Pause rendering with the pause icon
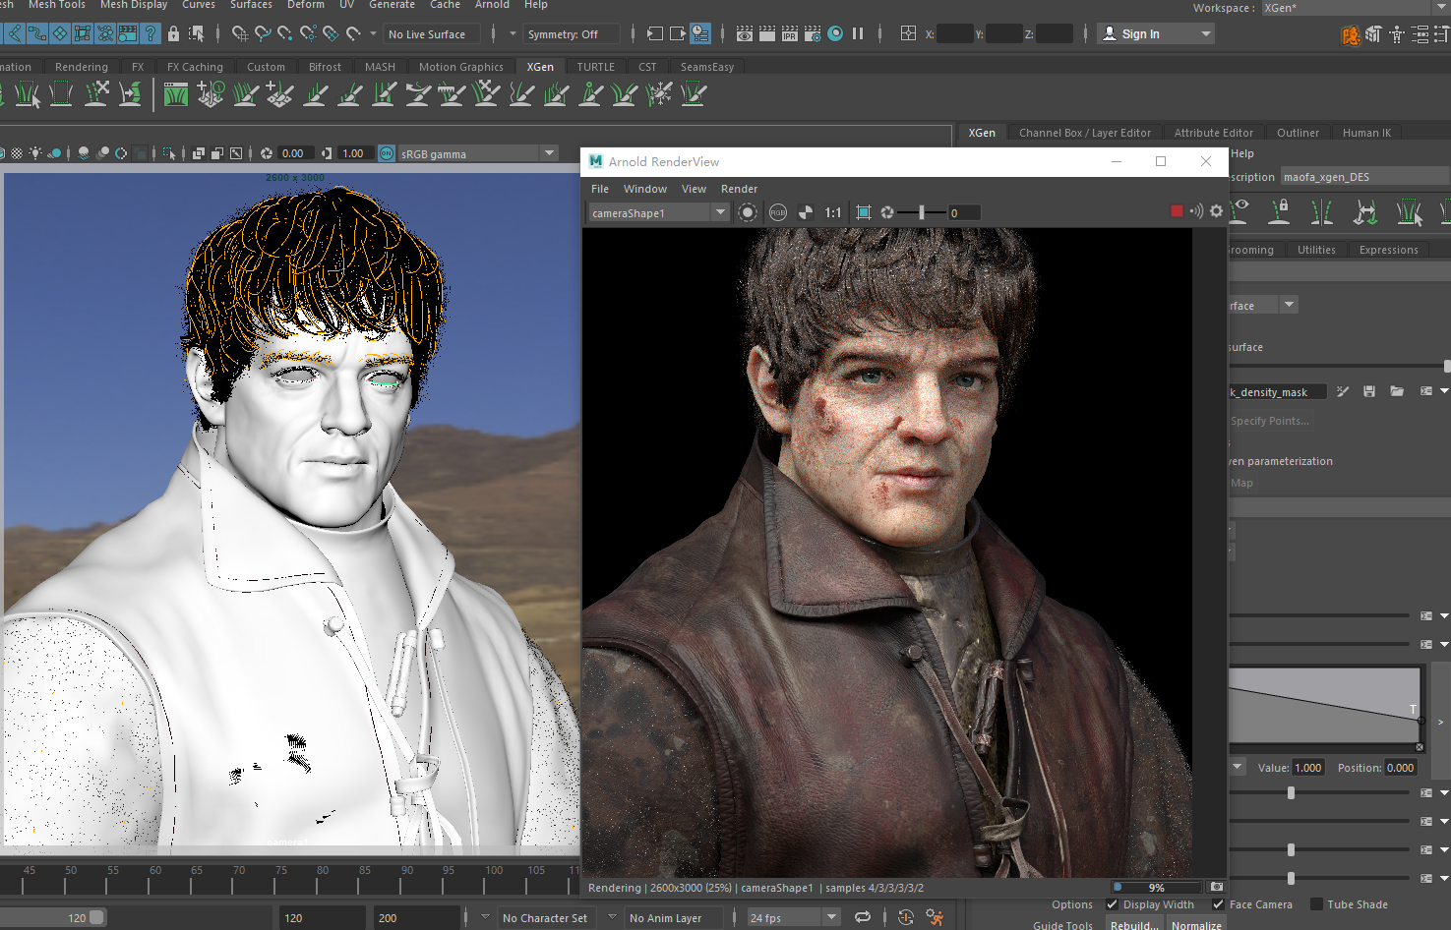The width and height of the screenshot is (1451, 930). pos(858,33)
